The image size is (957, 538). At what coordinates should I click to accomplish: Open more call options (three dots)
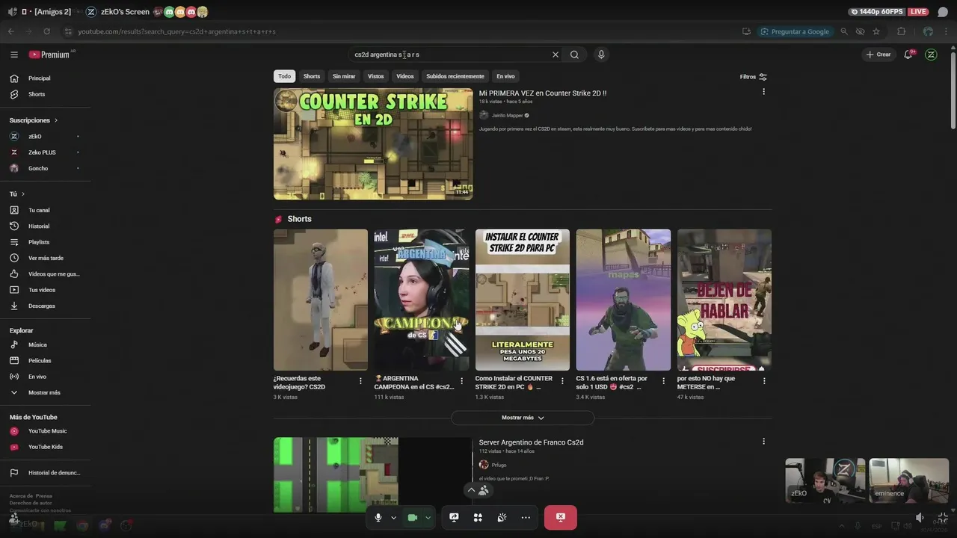526,517
